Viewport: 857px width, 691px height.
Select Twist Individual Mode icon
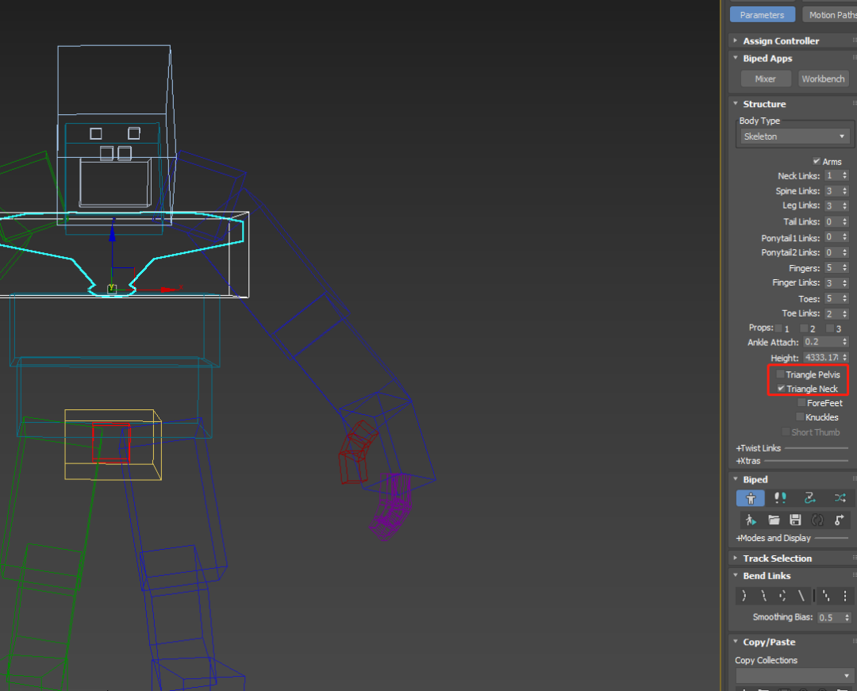pyautogui.click(x=782, y=596)
